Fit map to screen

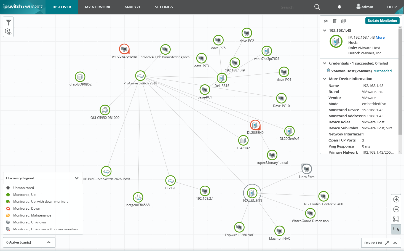point(396,219)
